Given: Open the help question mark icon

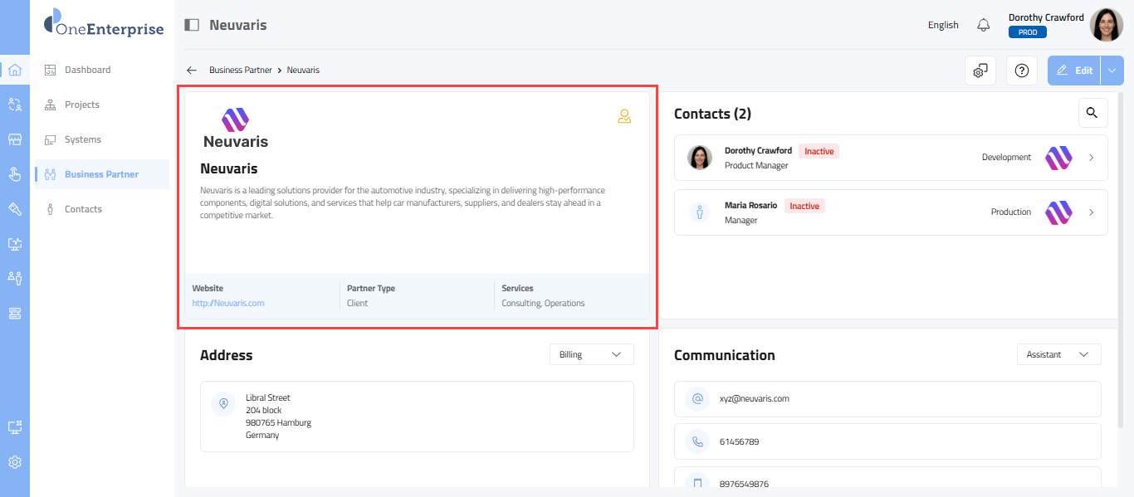Looking at the screenshot, I should tap(1022, 71).
